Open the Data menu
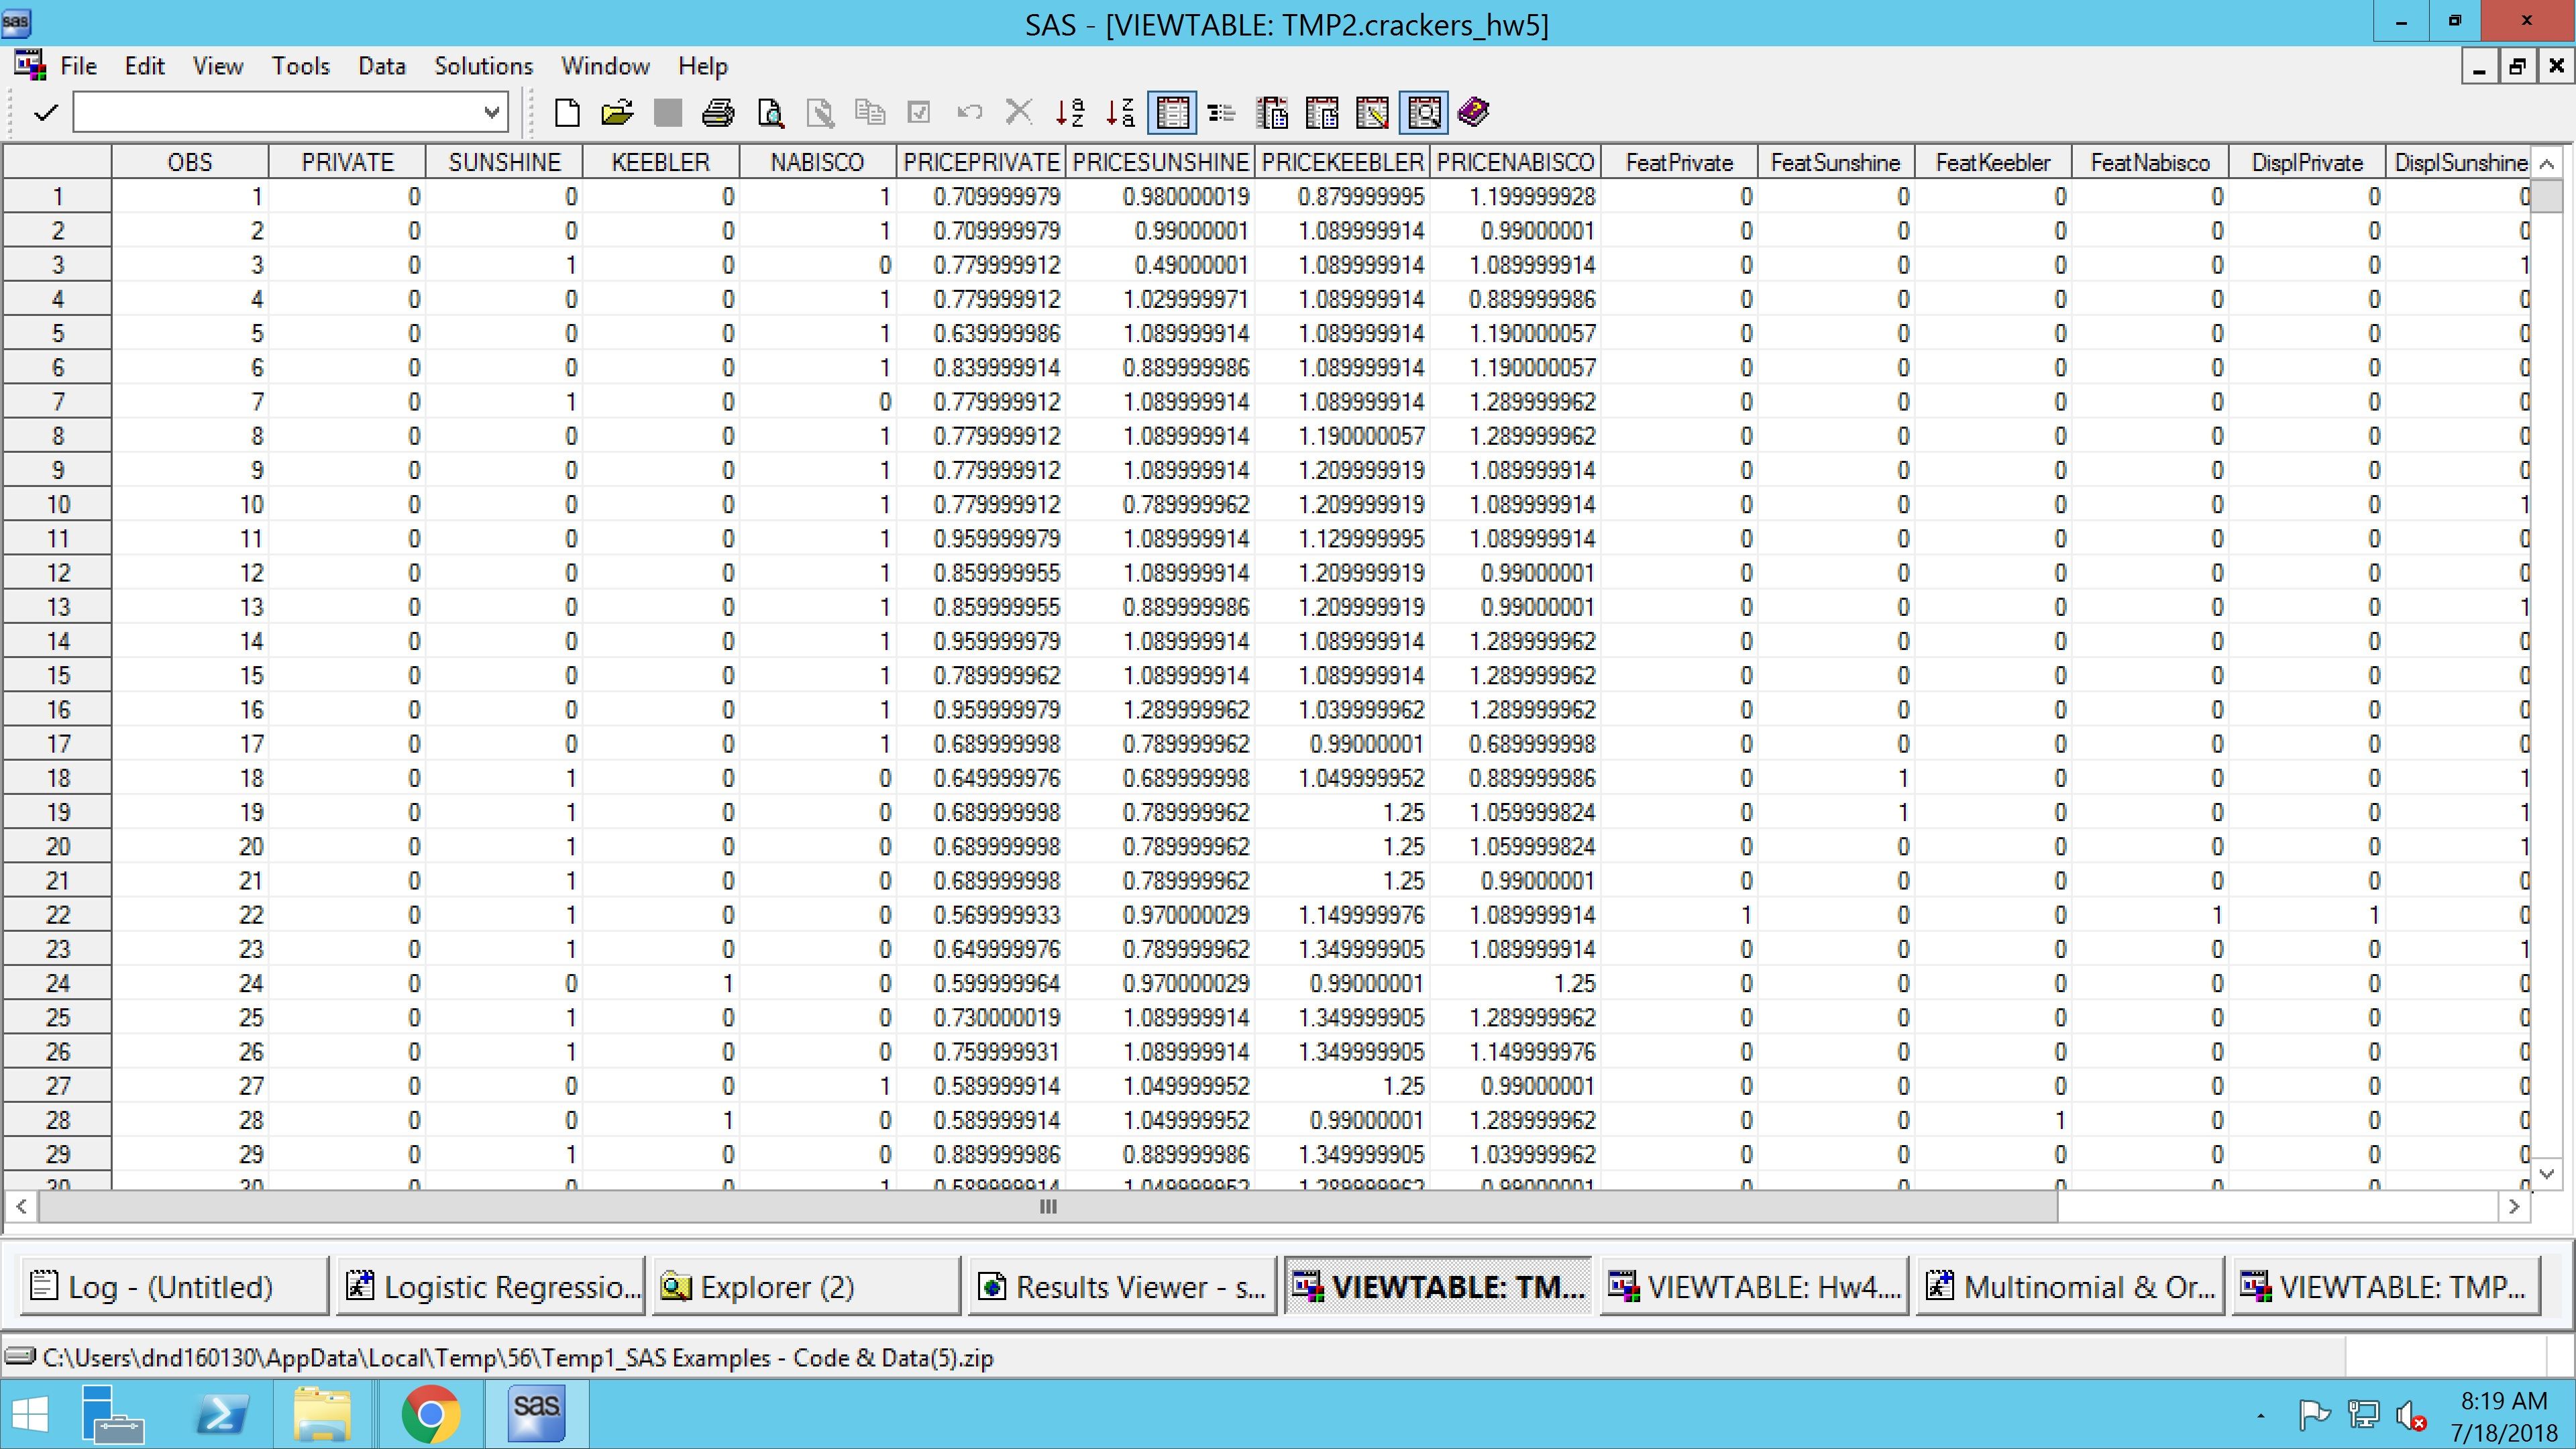The image size is (2576, 1449). (x=381, y=66)
